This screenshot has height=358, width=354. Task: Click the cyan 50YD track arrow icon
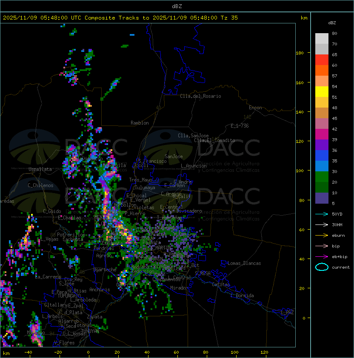[322, 214]
